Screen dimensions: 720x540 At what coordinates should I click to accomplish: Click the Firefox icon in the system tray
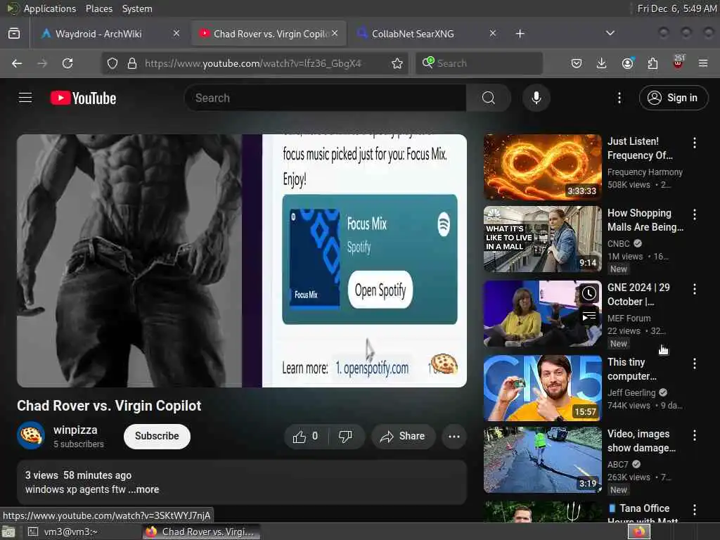(x=639, y=532)
